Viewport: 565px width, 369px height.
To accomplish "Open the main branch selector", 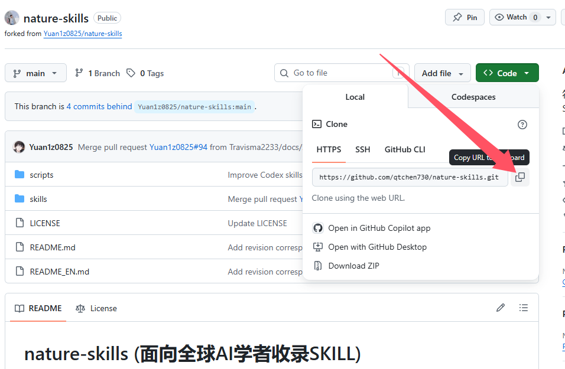I will (35, 73).
